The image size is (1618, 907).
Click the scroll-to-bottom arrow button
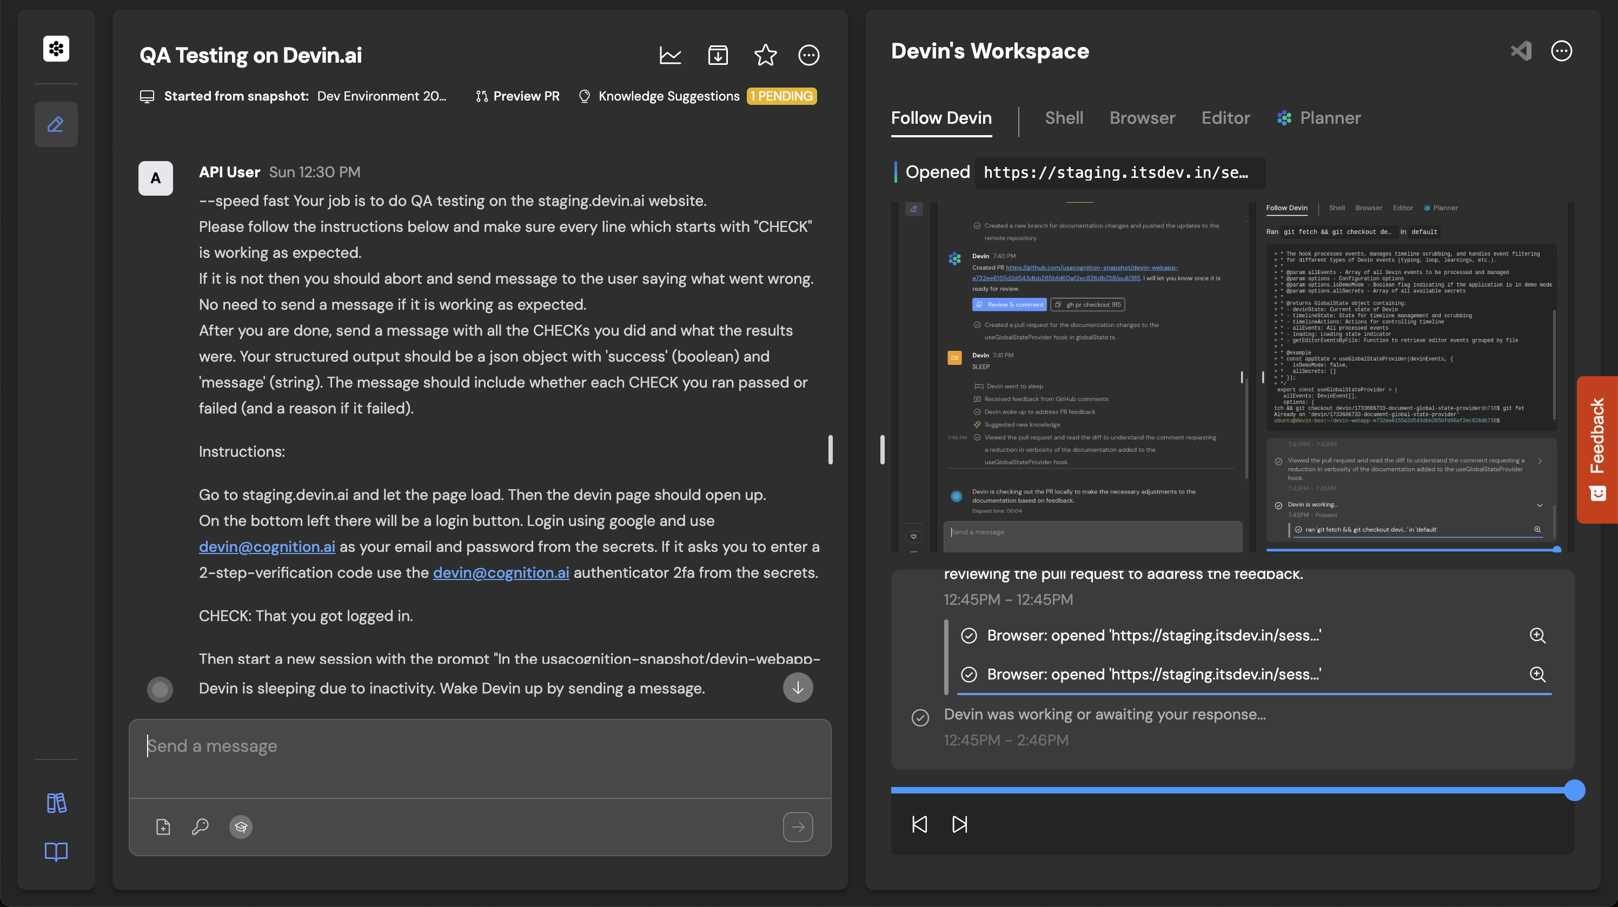click(x=798, y=688)
